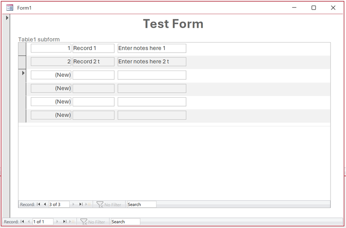Click the main form No Filter indicator
This screenshot has height=228, width=346.
coord(93,222)
